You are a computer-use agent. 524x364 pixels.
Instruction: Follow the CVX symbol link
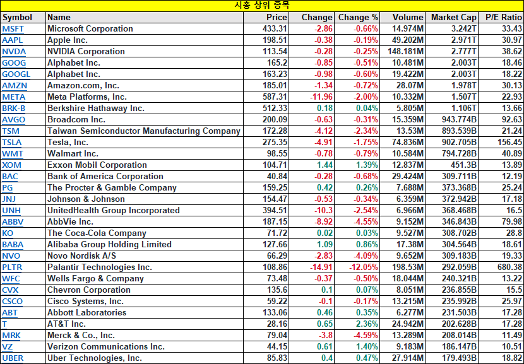[x=10, y=290]
